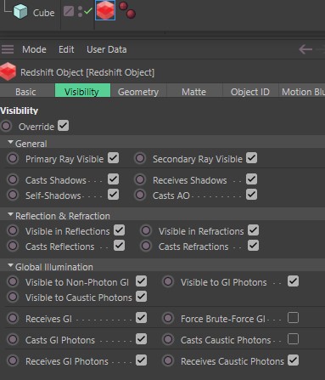325x380 pixels.
Task: Click the Redshift Object header icon
Action: tap(8, 71)
